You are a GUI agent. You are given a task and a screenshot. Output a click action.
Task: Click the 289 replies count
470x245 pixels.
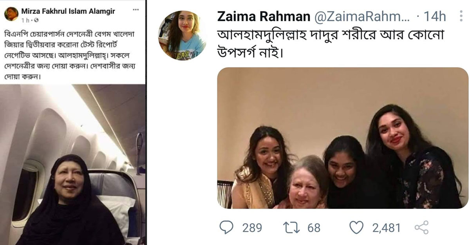pyautogui.click(x=252, y=227)
